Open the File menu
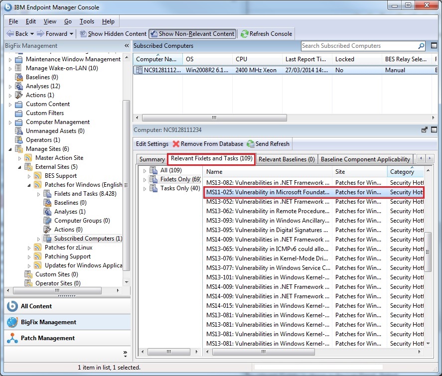This screenshot has height=376, width=442. coord(13,21)
